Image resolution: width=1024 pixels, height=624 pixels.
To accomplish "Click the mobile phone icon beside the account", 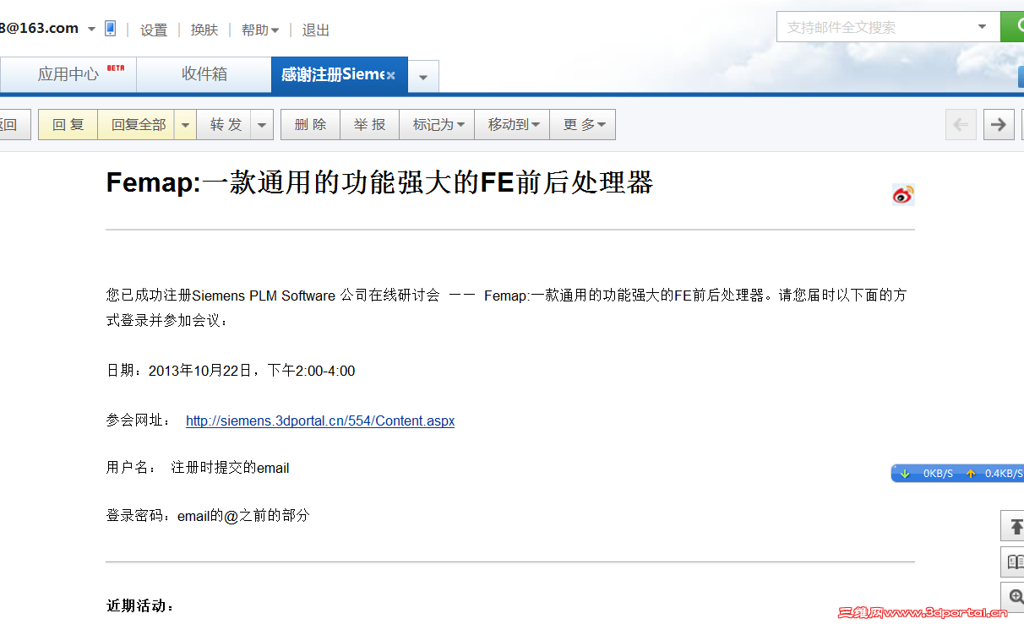I will (110, 29).
